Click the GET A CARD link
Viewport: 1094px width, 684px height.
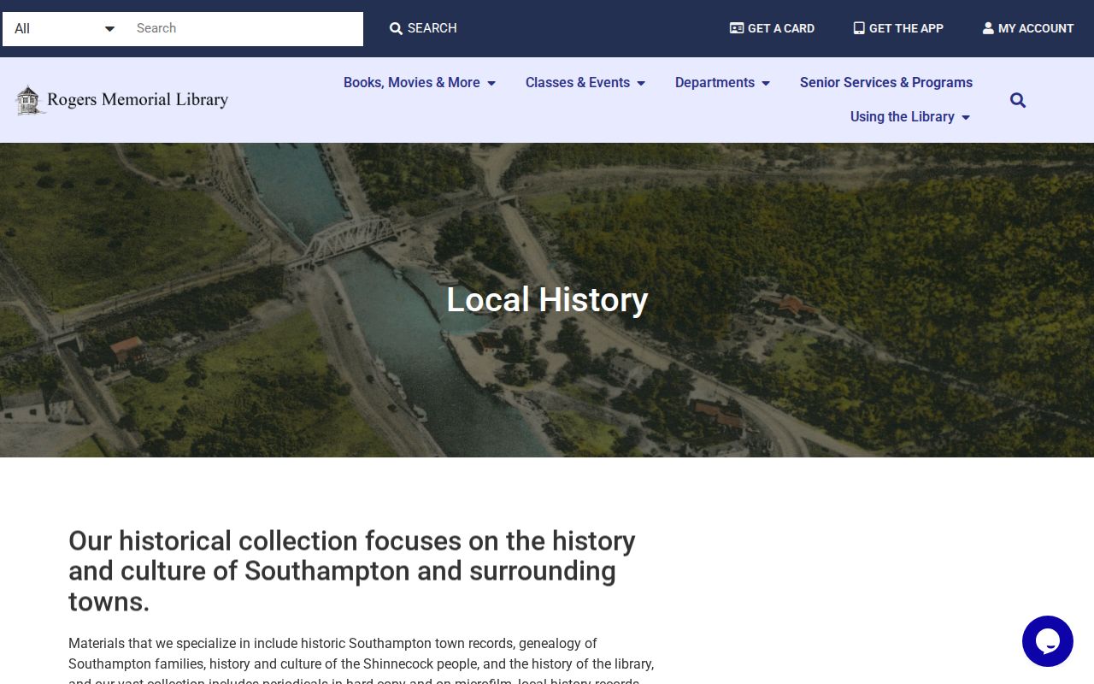[x=772, y=28]
